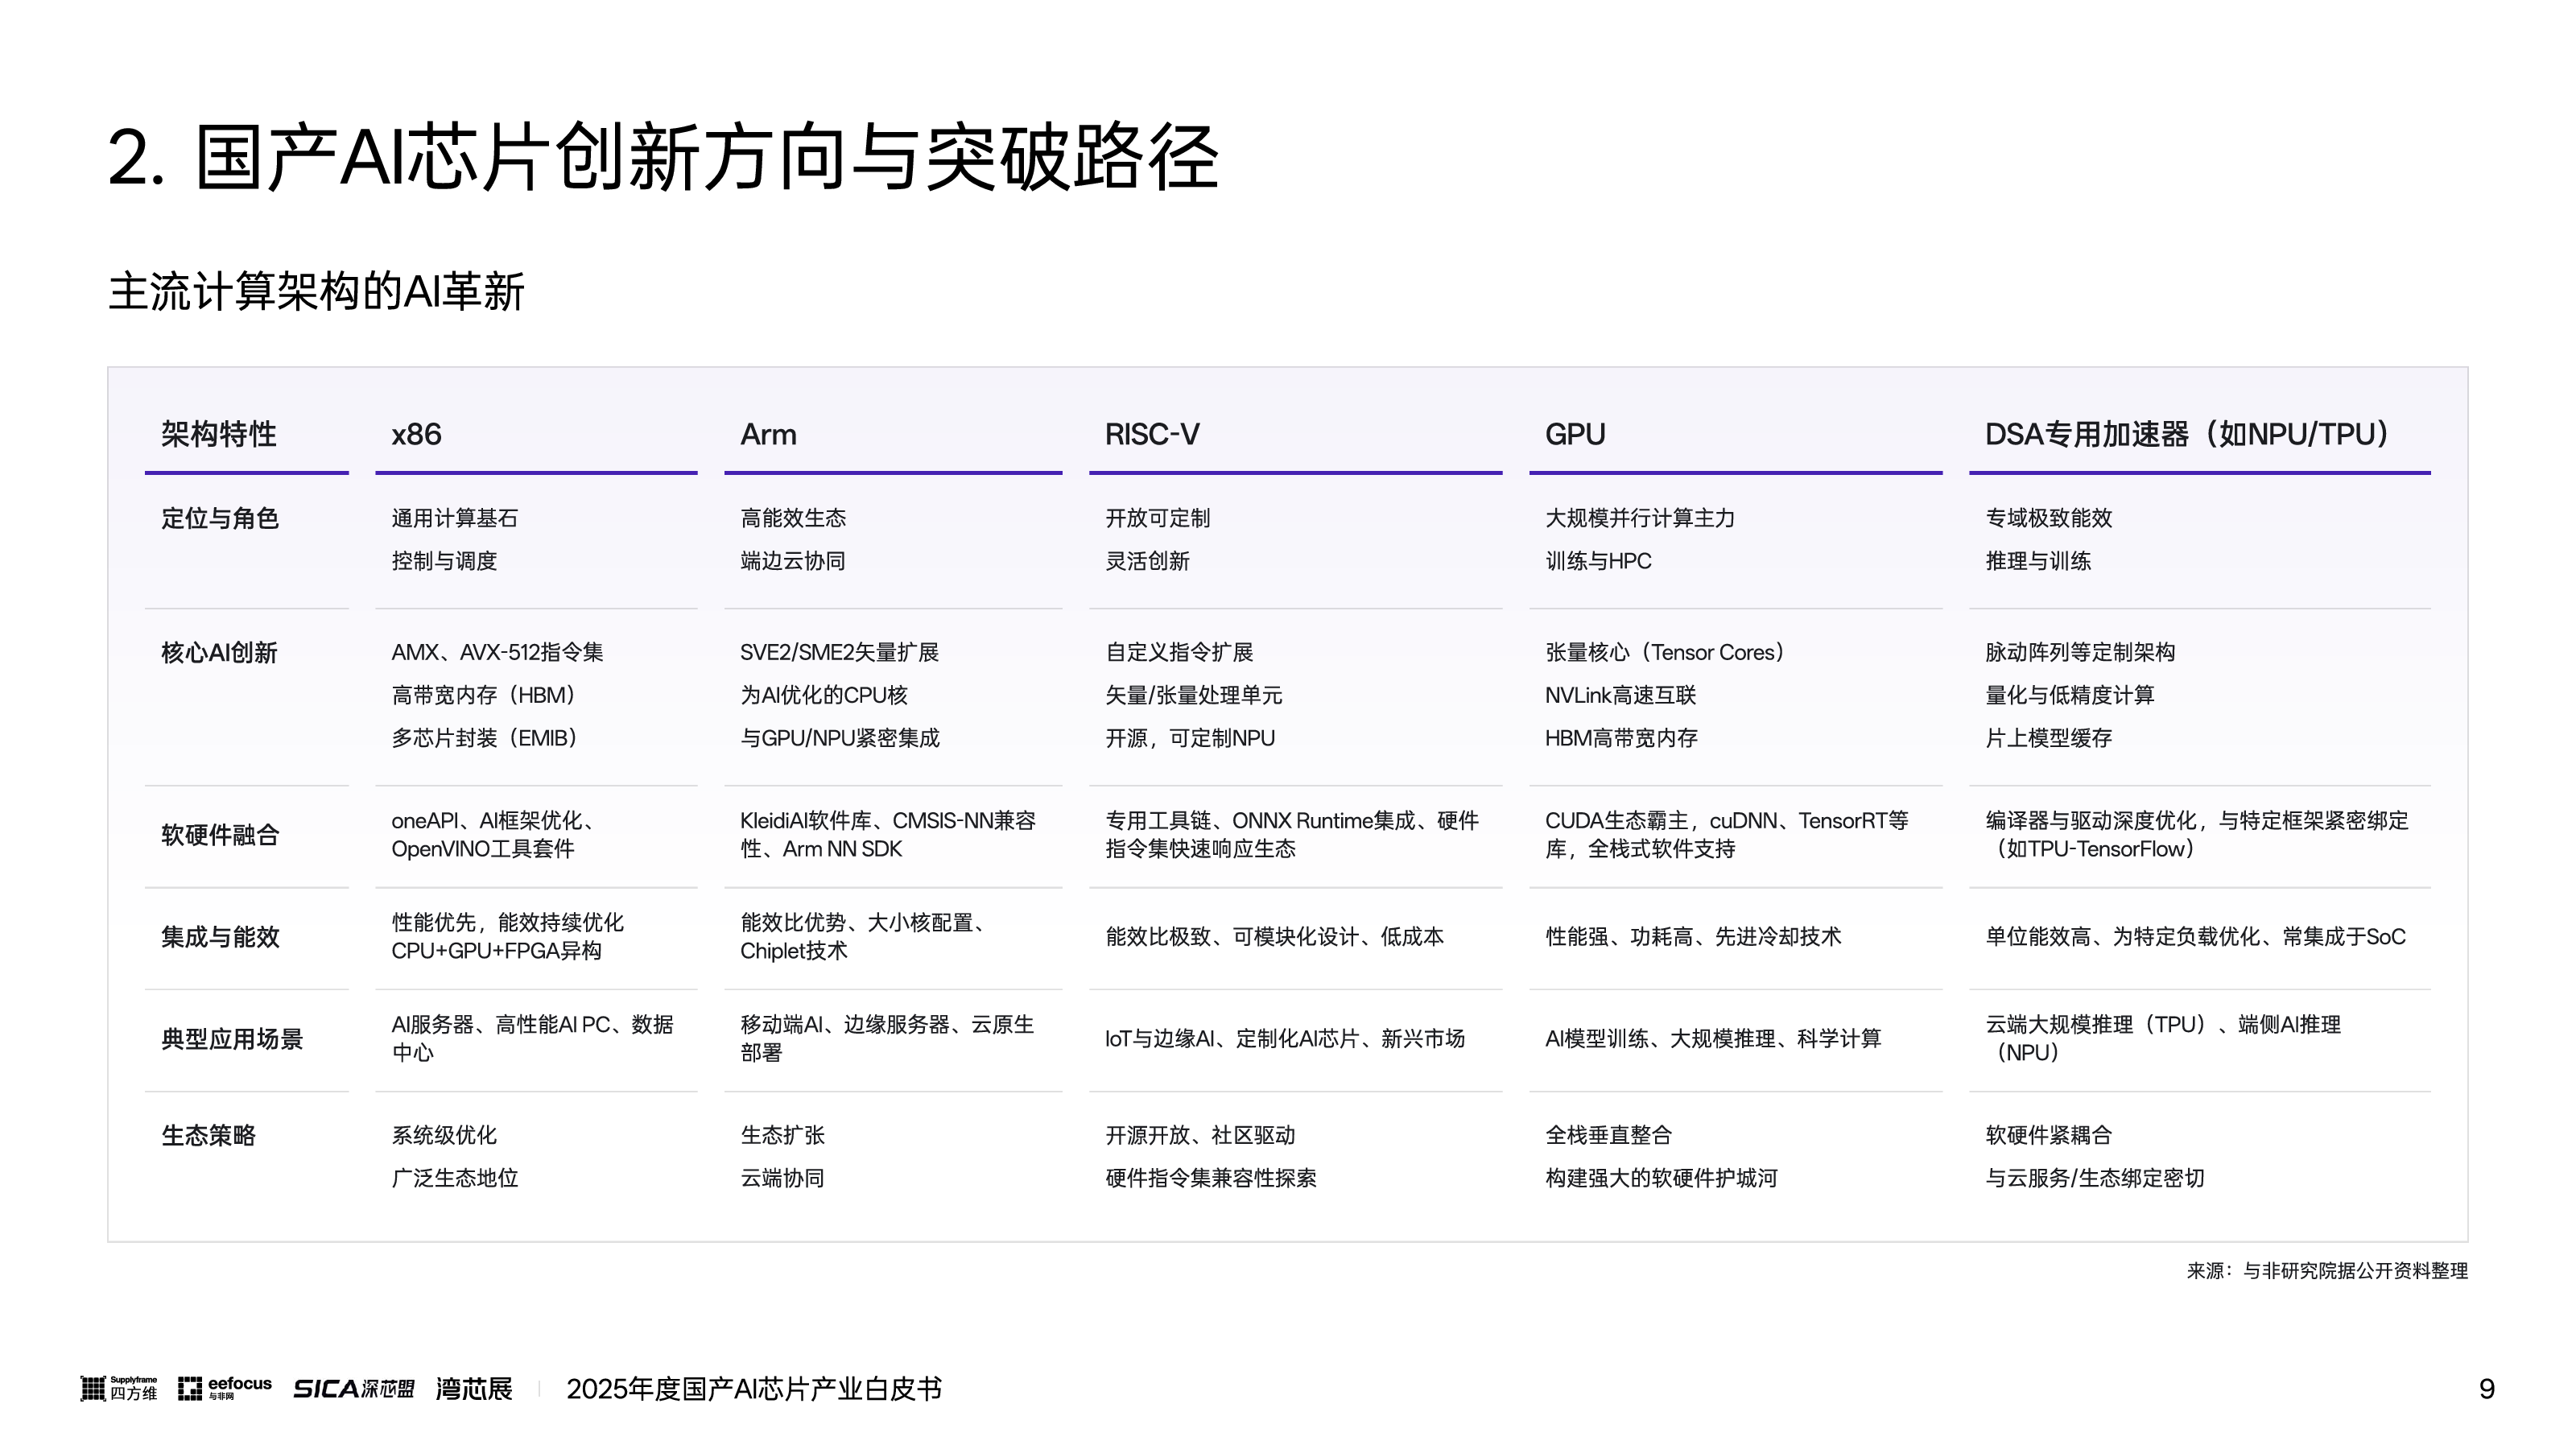Click the subtitle 主流计算架构的AI革新
This screenshot has width=2576, height=1449.
click(316, 292)
